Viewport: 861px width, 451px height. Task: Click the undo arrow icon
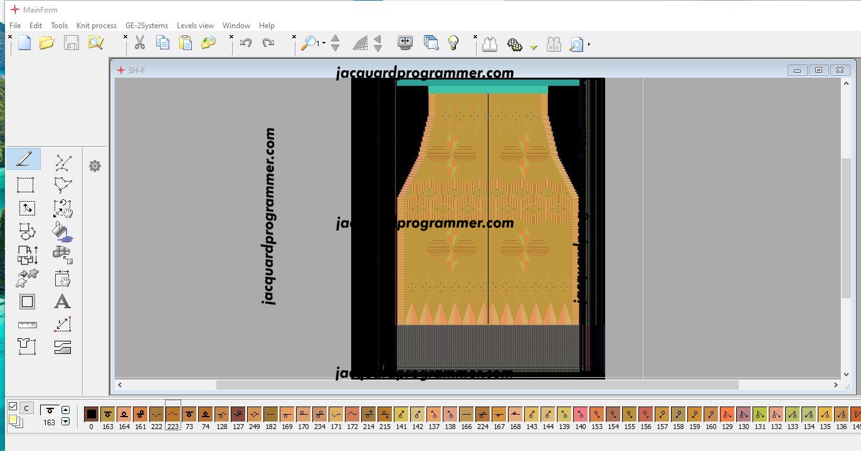click(x=246, y=43)
